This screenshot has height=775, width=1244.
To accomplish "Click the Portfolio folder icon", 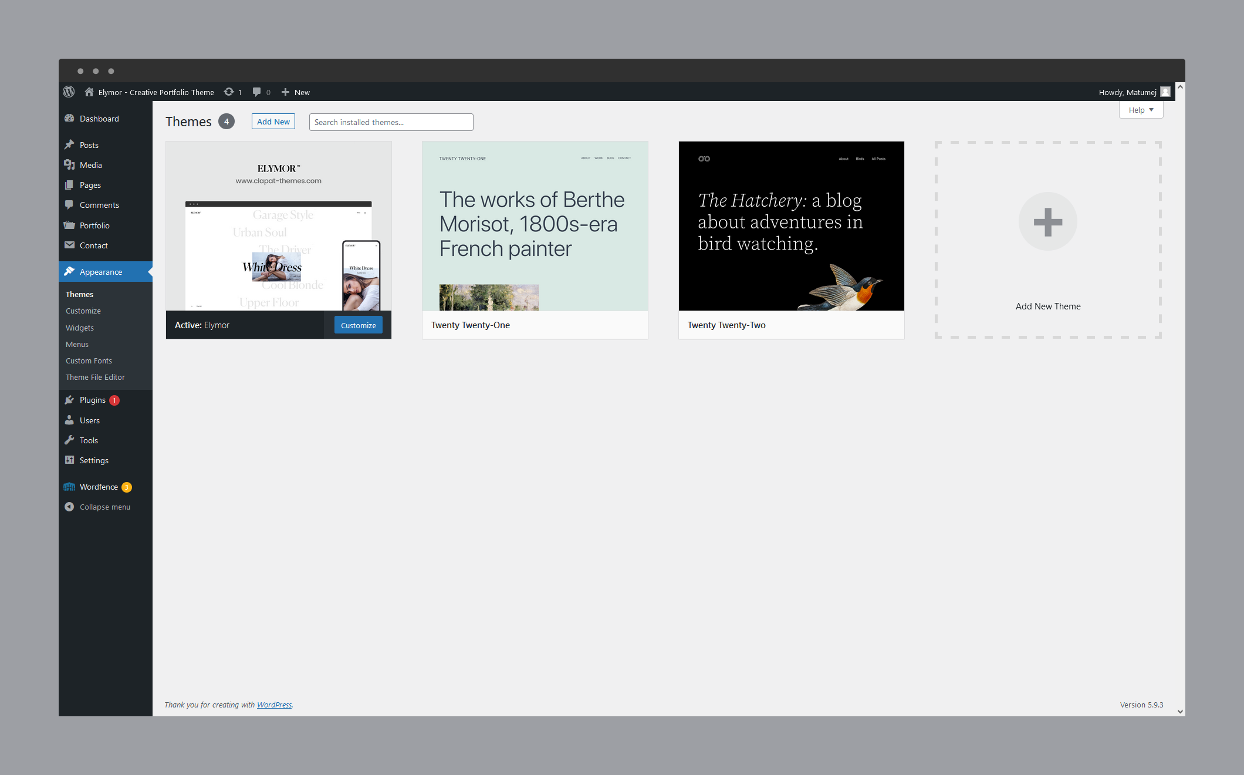I will 69,225.
